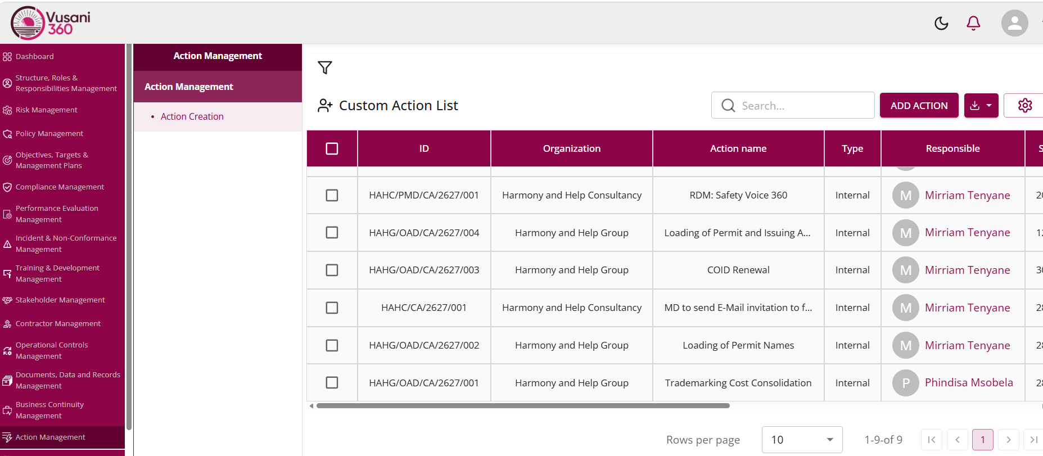Click the ADD ACTION button
This screenshot has width=1043, height=456.
tap(919, 105)
